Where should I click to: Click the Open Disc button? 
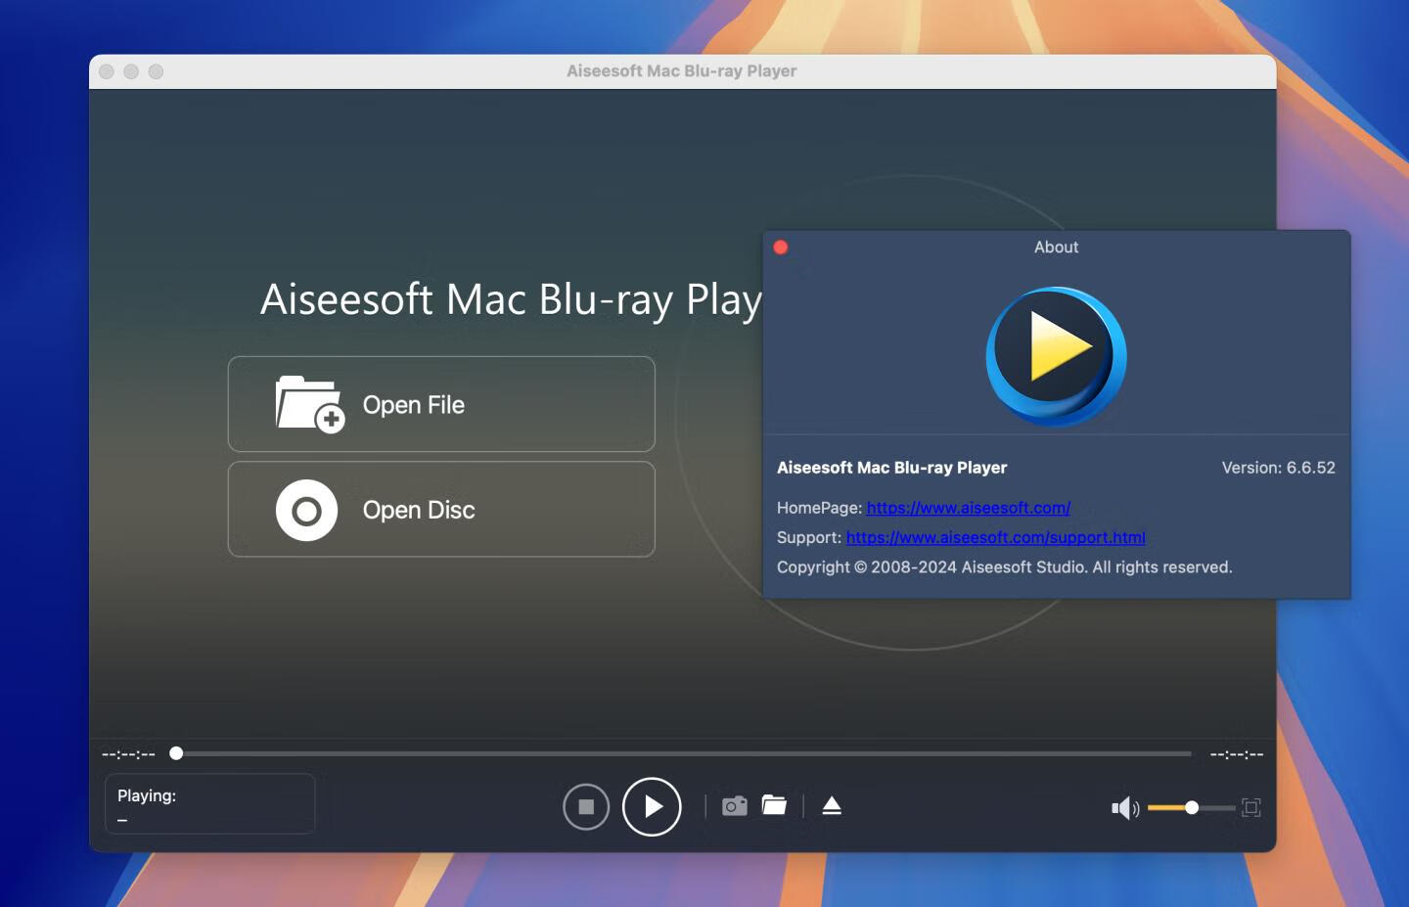click(x=441, y=509)
